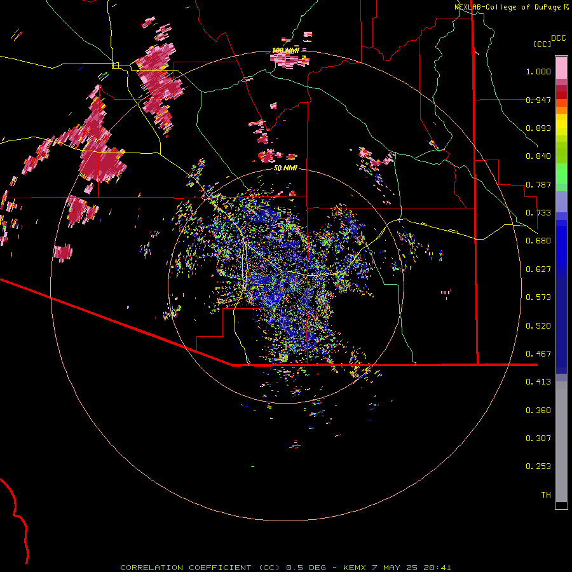Click the 100 NMI range ring label

click(x=285, y=50)
